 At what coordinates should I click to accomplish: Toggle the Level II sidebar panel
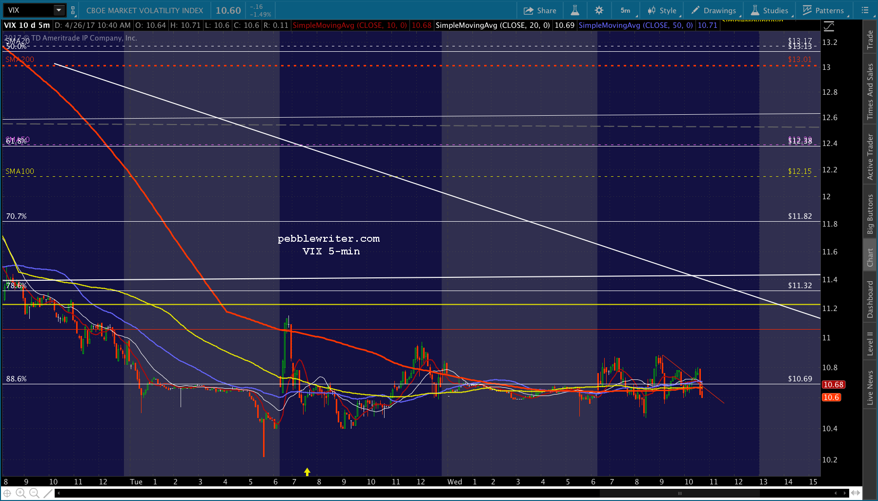(870, 343)
